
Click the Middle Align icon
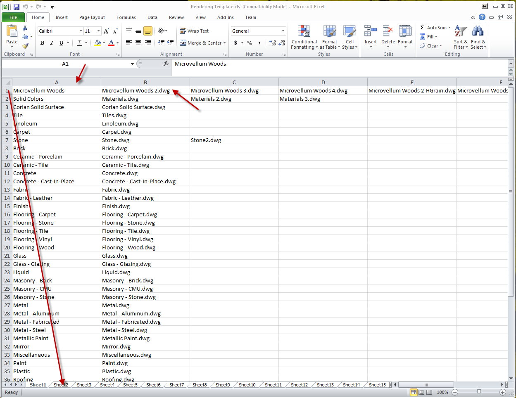[x=138, y=31]
